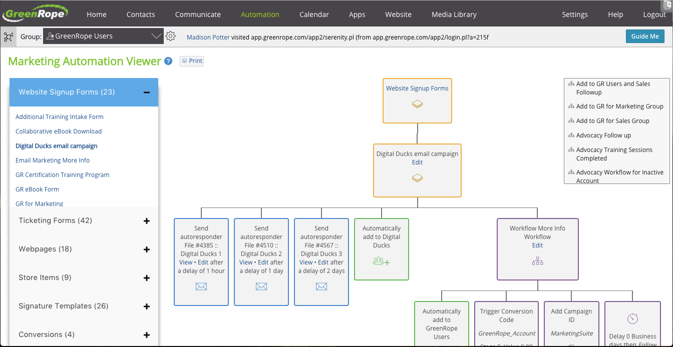This screenshot has width=673, height=347.
Task: Select Add to GR for Sales Group workflow
Action: coord(612,121)
